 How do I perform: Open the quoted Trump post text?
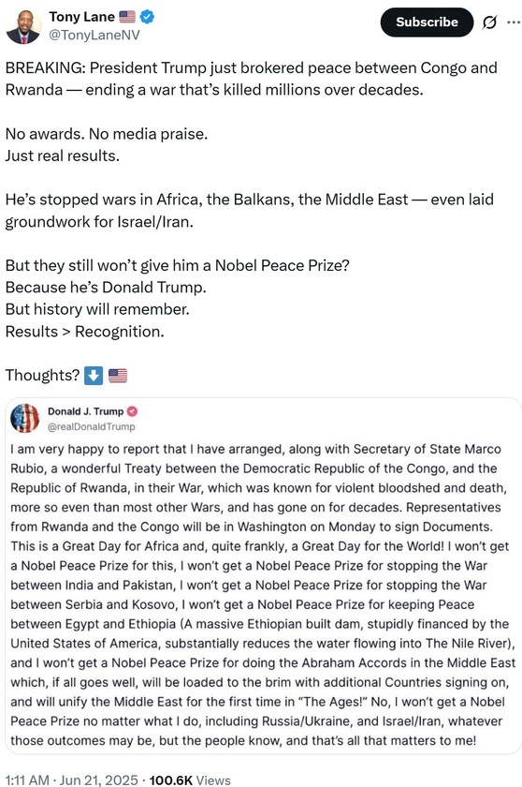(x=263, y=595)
